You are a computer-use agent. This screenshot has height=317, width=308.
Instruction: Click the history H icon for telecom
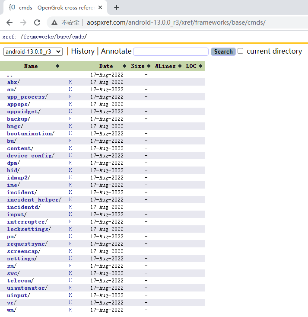tap(70, 280)
